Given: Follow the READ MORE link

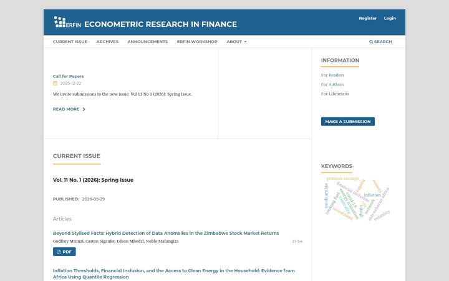Looking at the screenshot, I should point(69,109).
